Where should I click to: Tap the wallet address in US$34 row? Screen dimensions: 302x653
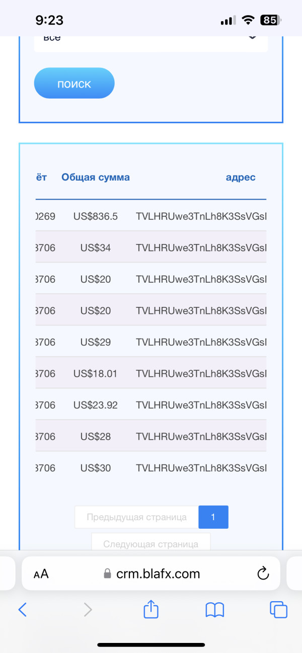click(x=201, y=248)
